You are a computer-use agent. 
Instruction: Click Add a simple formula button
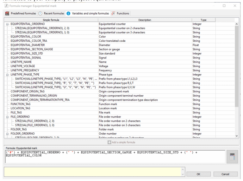(x=121, y=142)
